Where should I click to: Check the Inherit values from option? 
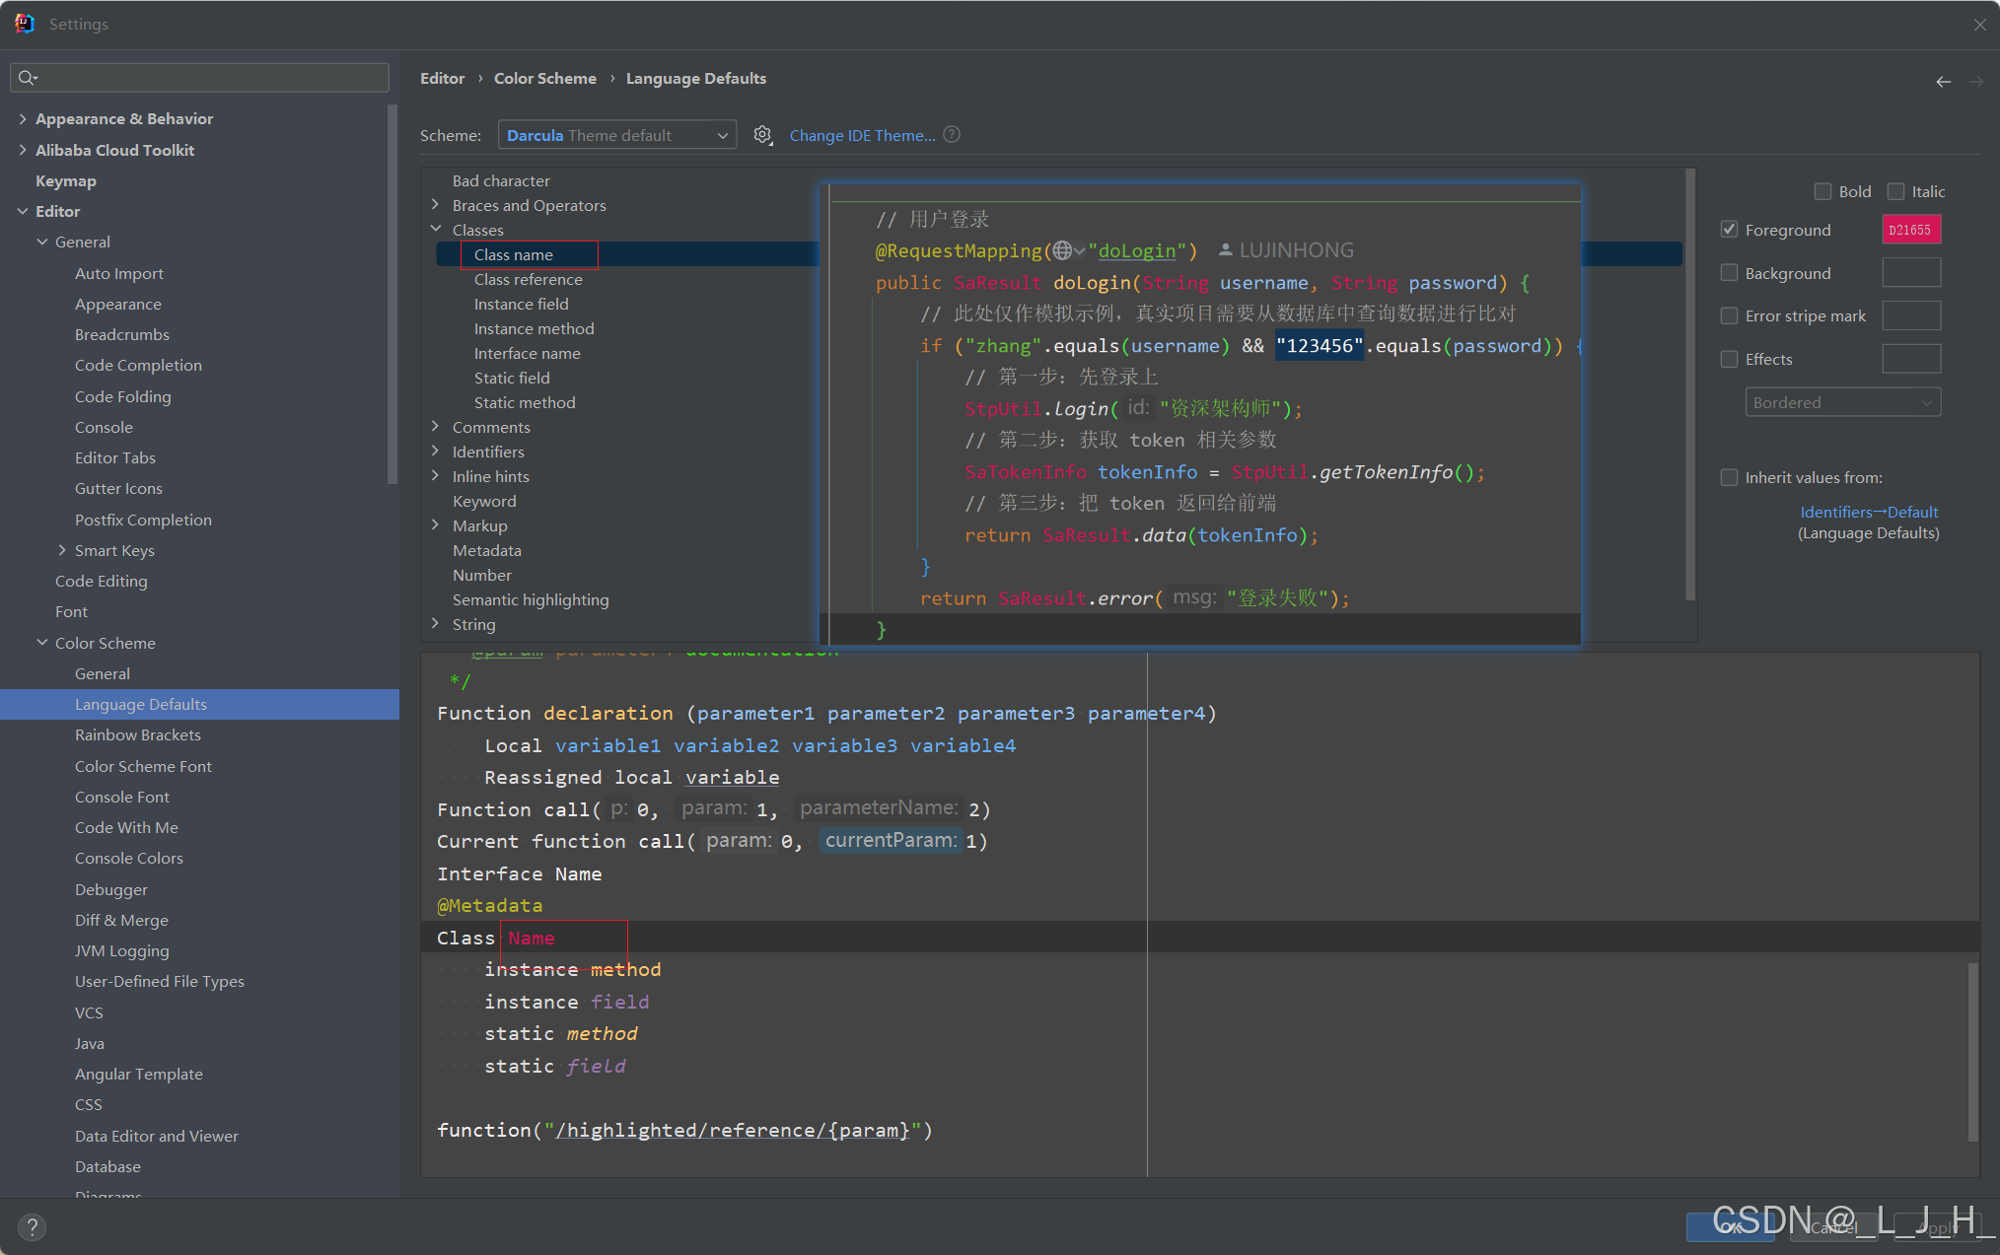[1729, 477]
